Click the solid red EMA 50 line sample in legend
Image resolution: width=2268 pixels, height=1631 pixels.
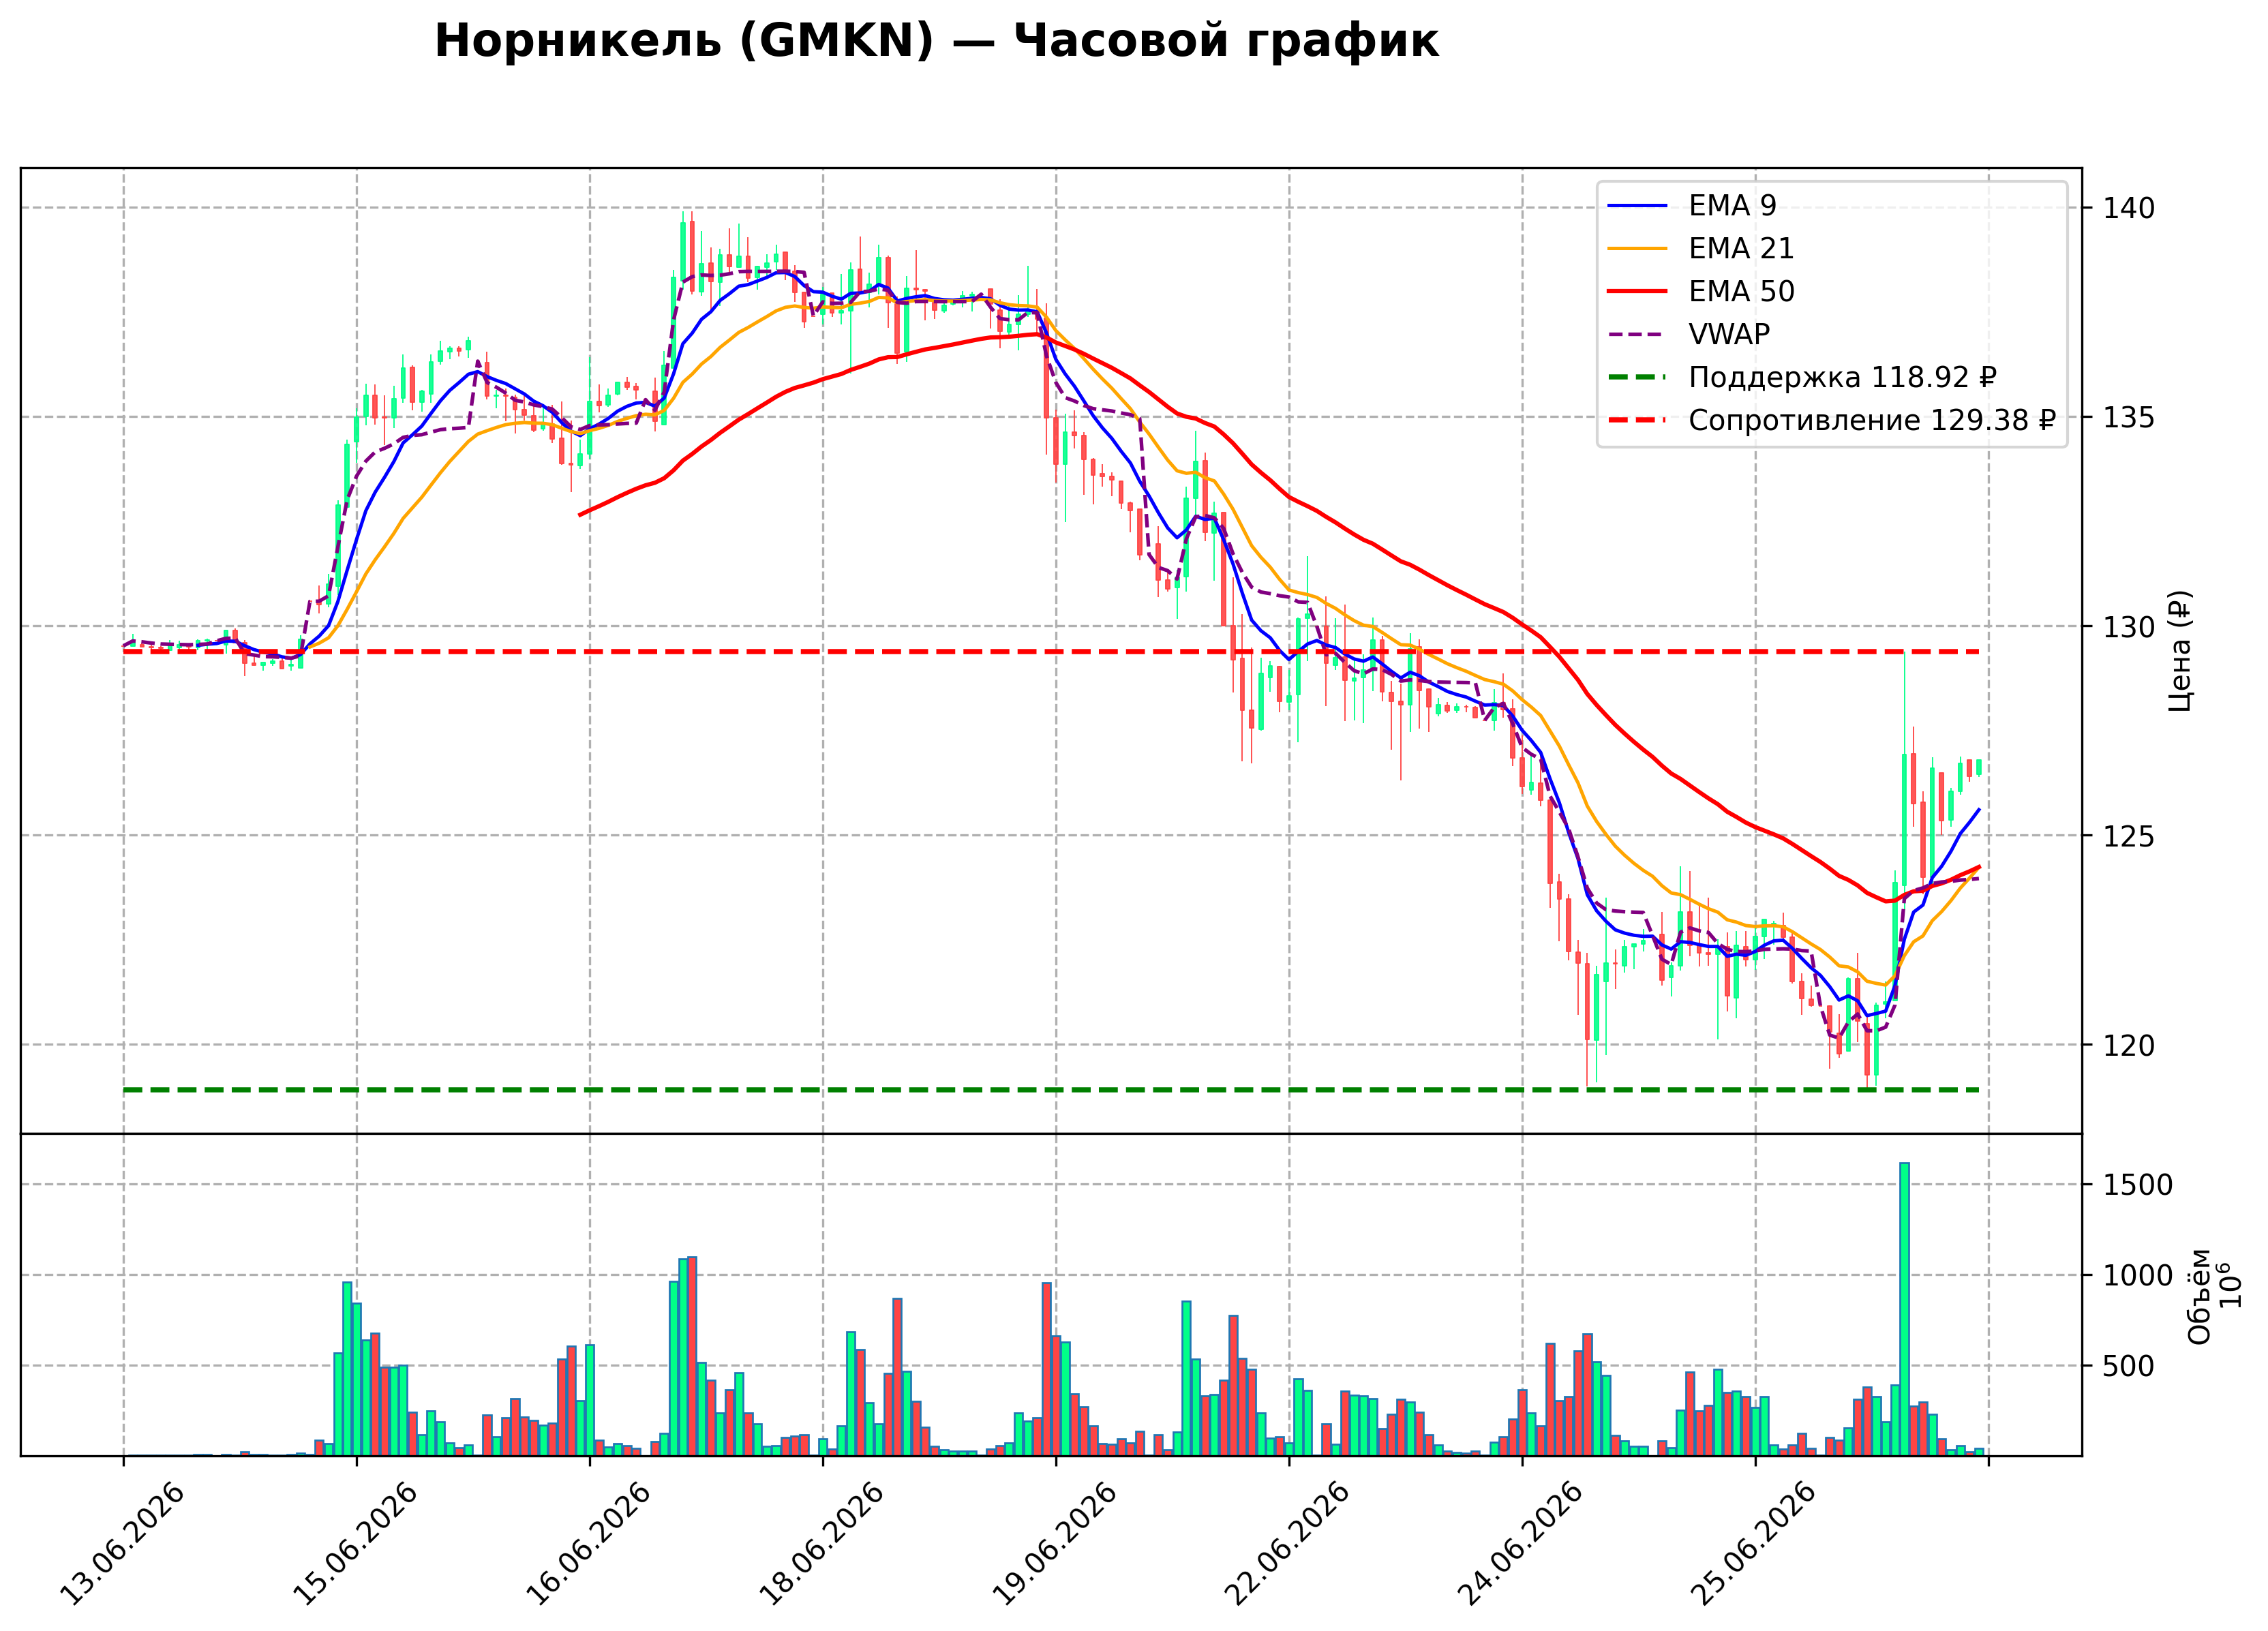(1638, 292)
